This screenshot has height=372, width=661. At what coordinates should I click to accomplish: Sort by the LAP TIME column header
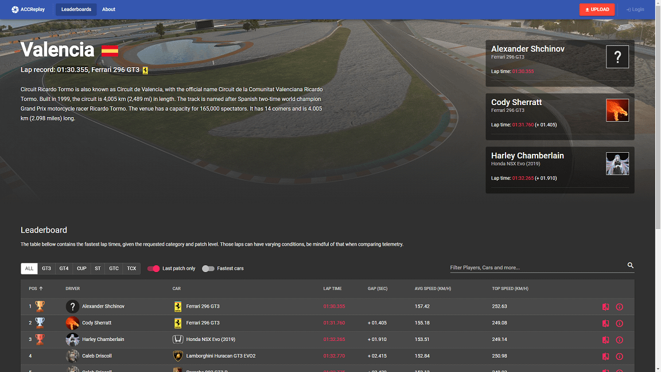332,289
